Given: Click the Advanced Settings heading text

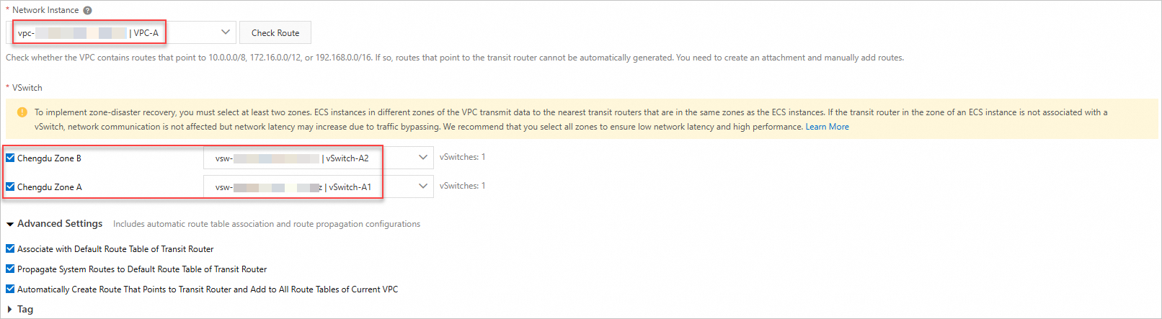Looking at the screenshot, I should [60, 224].
